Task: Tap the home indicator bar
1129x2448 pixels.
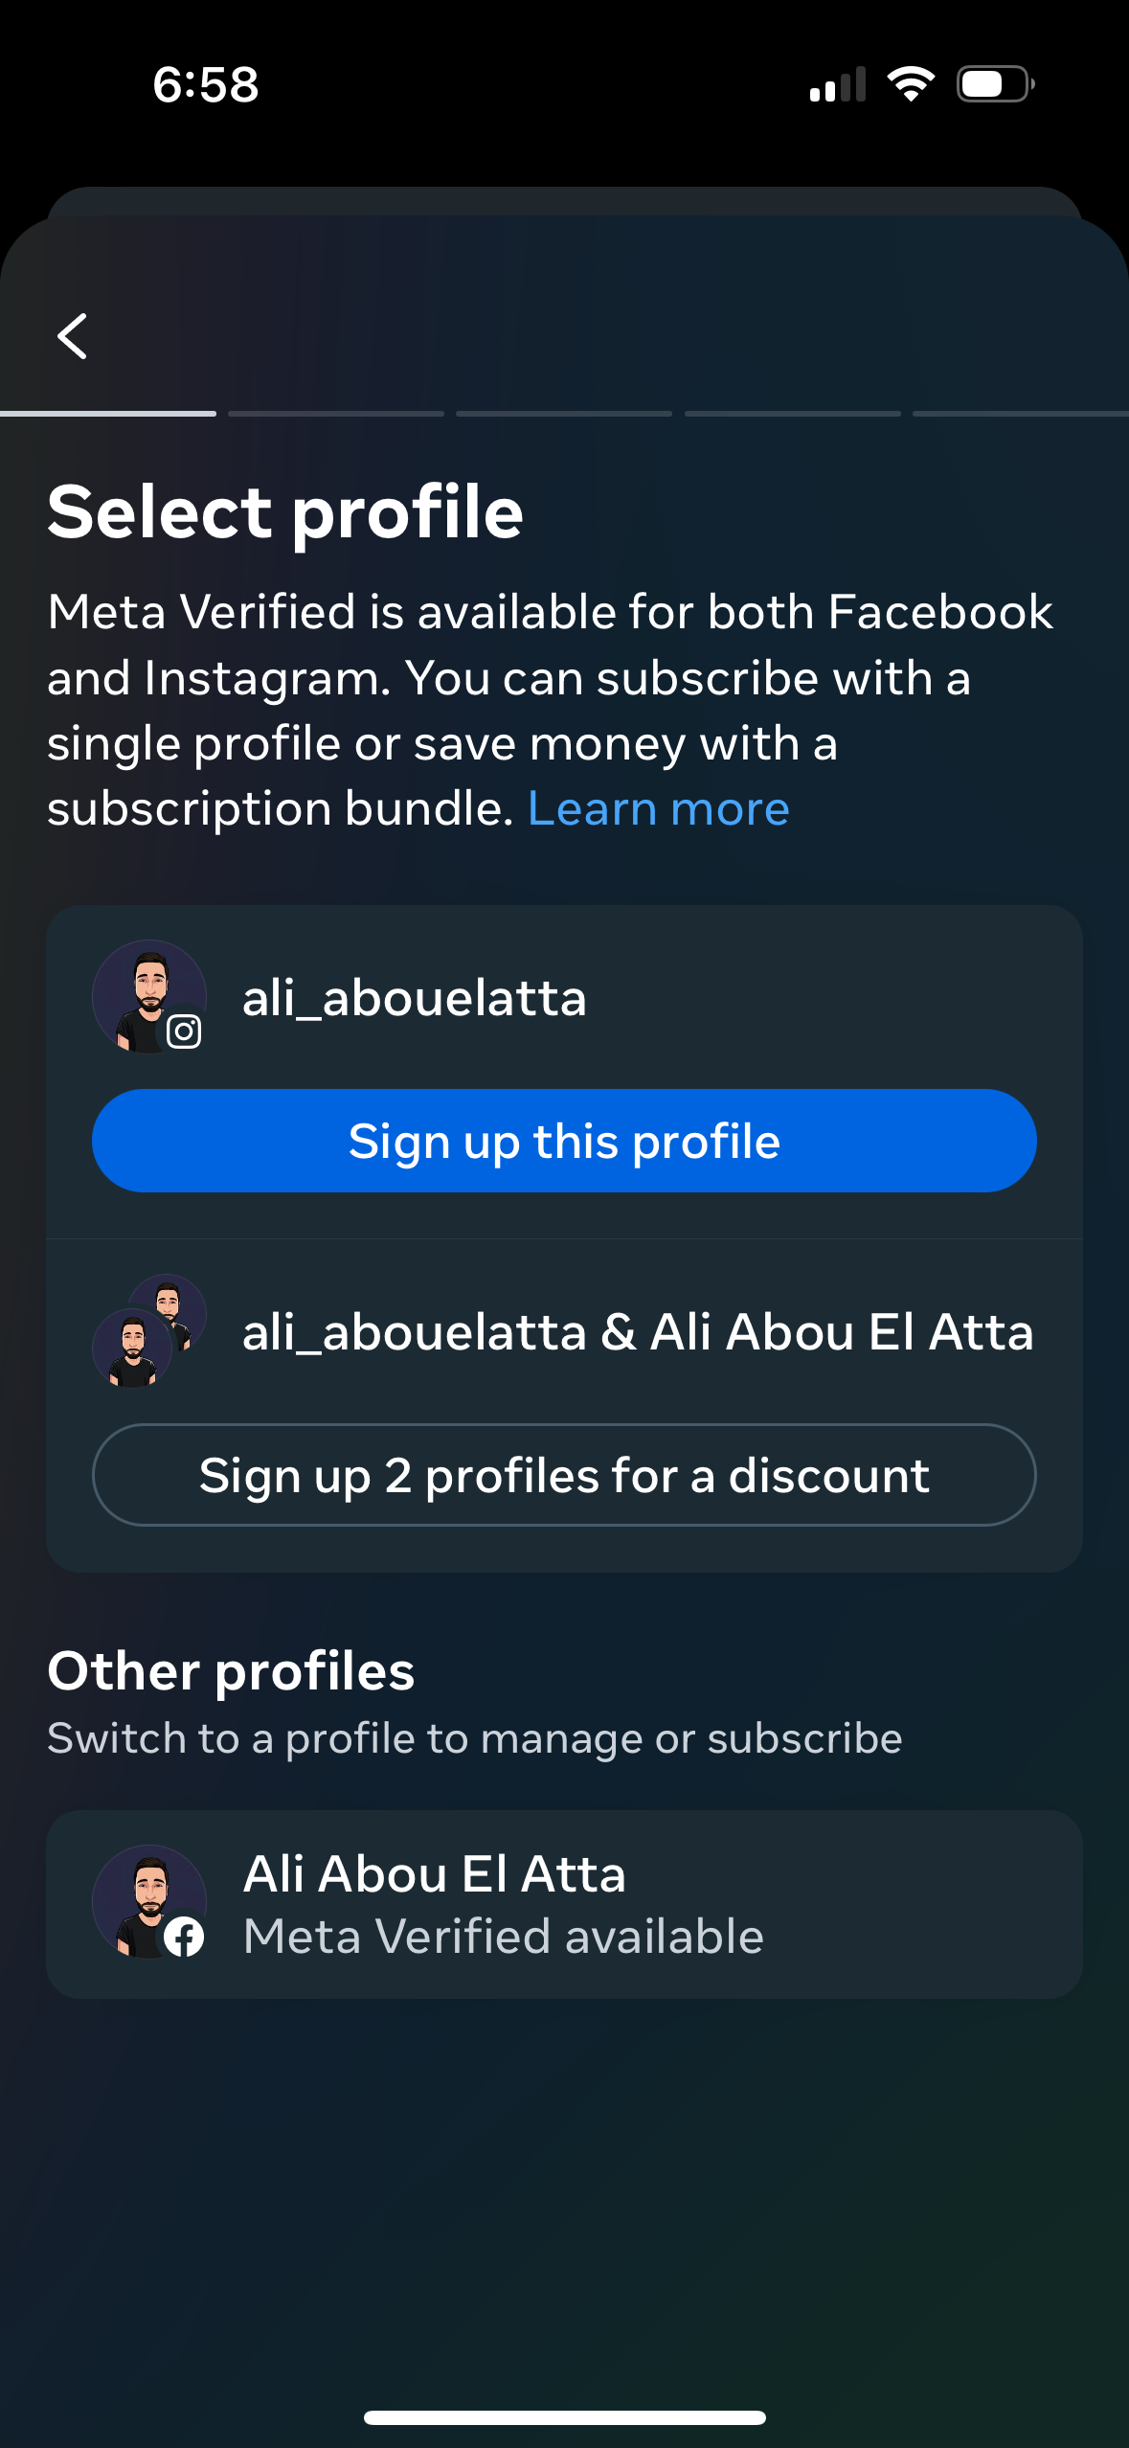Action: coord(564,2417)
